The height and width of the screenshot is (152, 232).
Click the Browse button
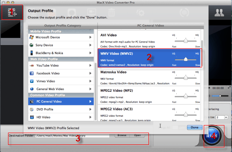click(x=122, y=135)
